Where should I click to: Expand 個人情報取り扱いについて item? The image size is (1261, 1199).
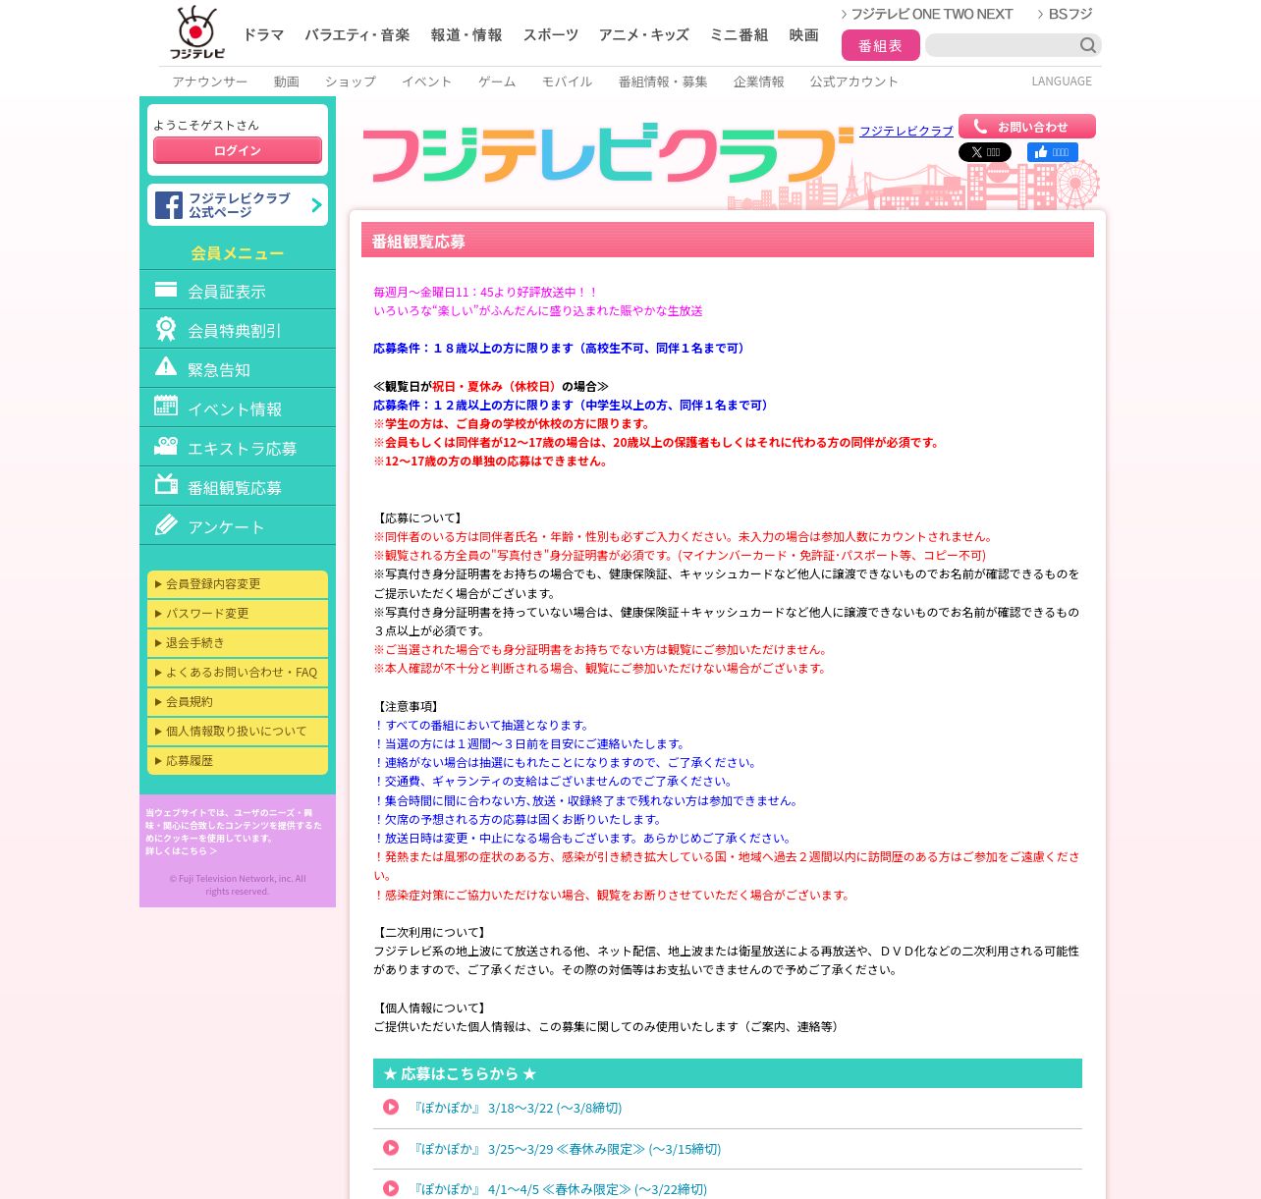pos(238,731)
